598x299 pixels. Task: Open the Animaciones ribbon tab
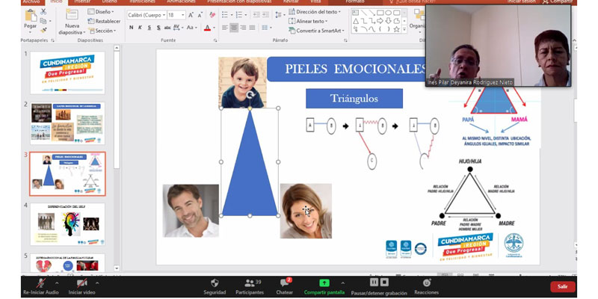click(181, 1)
